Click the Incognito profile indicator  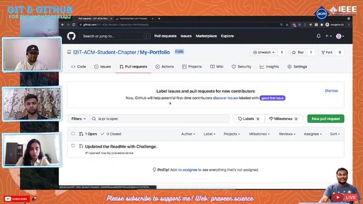[x=335, y=24]
